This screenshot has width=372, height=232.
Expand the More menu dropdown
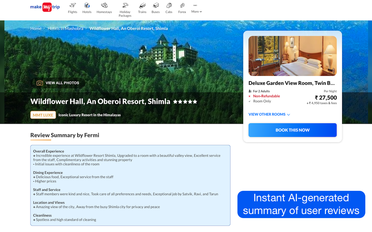(196, 12)
